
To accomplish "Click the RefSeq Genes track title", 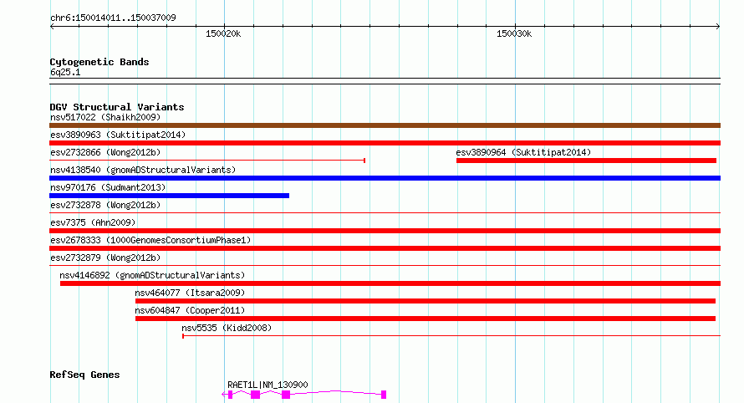I will (x=84, y=375).
